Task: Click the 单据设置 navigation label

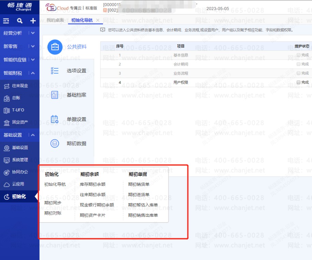Action: point(76,119)
